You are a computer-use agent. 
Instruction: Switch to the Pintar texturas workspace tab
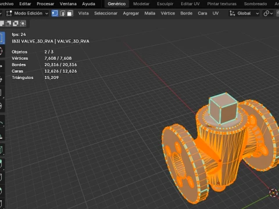[x=221, y=4]
